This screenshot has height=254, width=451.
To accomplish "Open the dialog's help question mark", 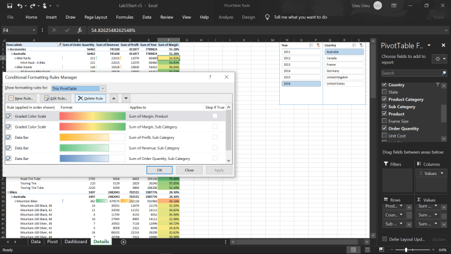I will [x=210, y=77].
